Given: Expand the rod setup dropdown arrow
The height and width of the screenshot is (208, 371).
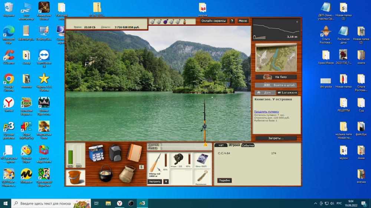Looking at the screenshot, I should (166, 182).
